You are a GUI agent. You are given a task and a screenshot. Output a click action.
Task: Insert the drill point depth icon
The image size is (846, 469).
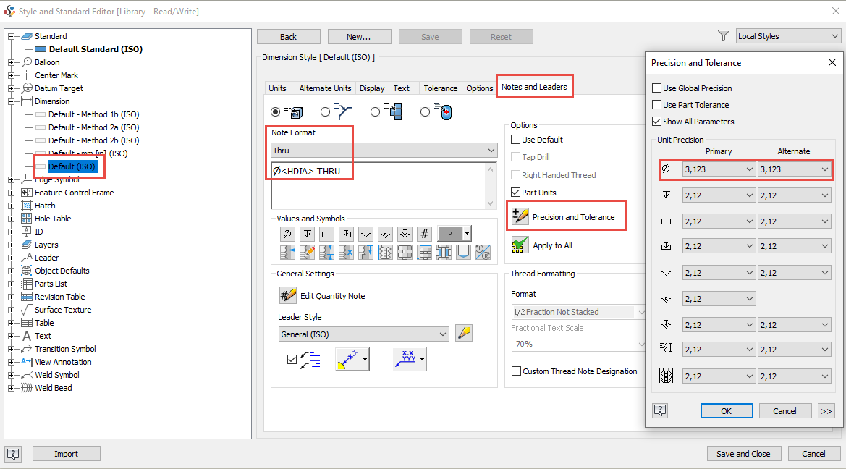(x=463, y=252)
